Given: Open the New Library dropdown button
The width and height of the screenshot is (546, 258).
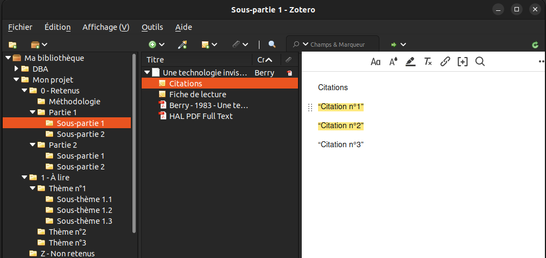Looking at the screenshot, I should click(x=39, y=45).
